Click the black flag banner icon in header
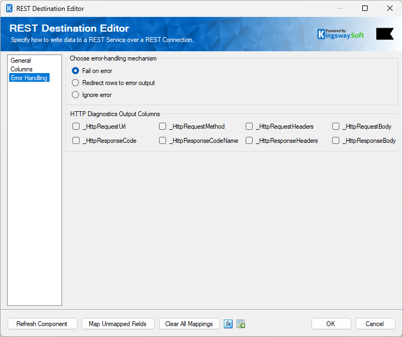Screen dimensions: 403x337 384,34
